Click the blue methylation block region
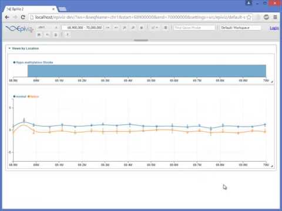 [147, 71]
